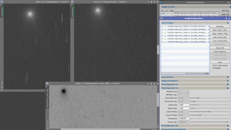Image resolution: width=231 pixels, height=130 pixels.
Task: Click the File column header in CometAlignment
Action: (194, 10)
